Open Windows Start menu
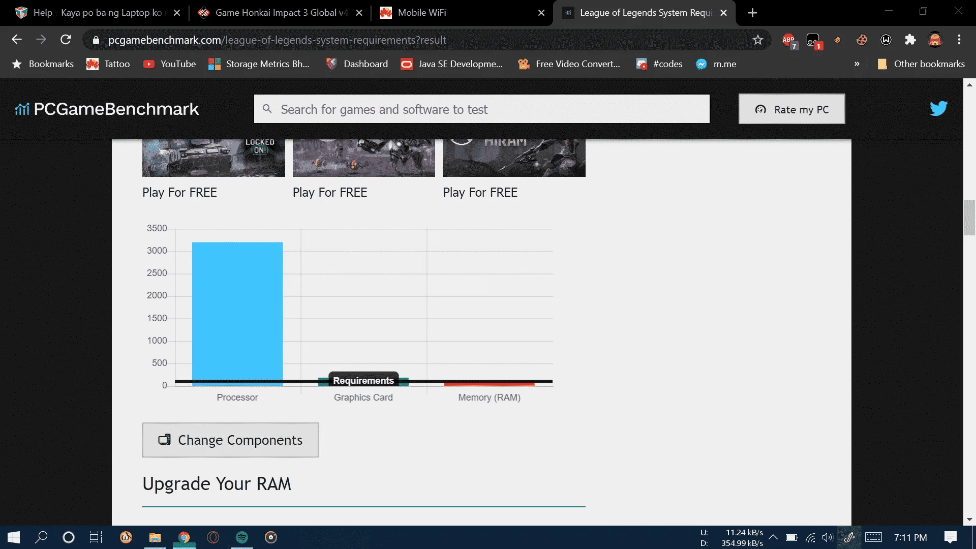This screenshot has width=976, height=549. click(x=14, y=537)
